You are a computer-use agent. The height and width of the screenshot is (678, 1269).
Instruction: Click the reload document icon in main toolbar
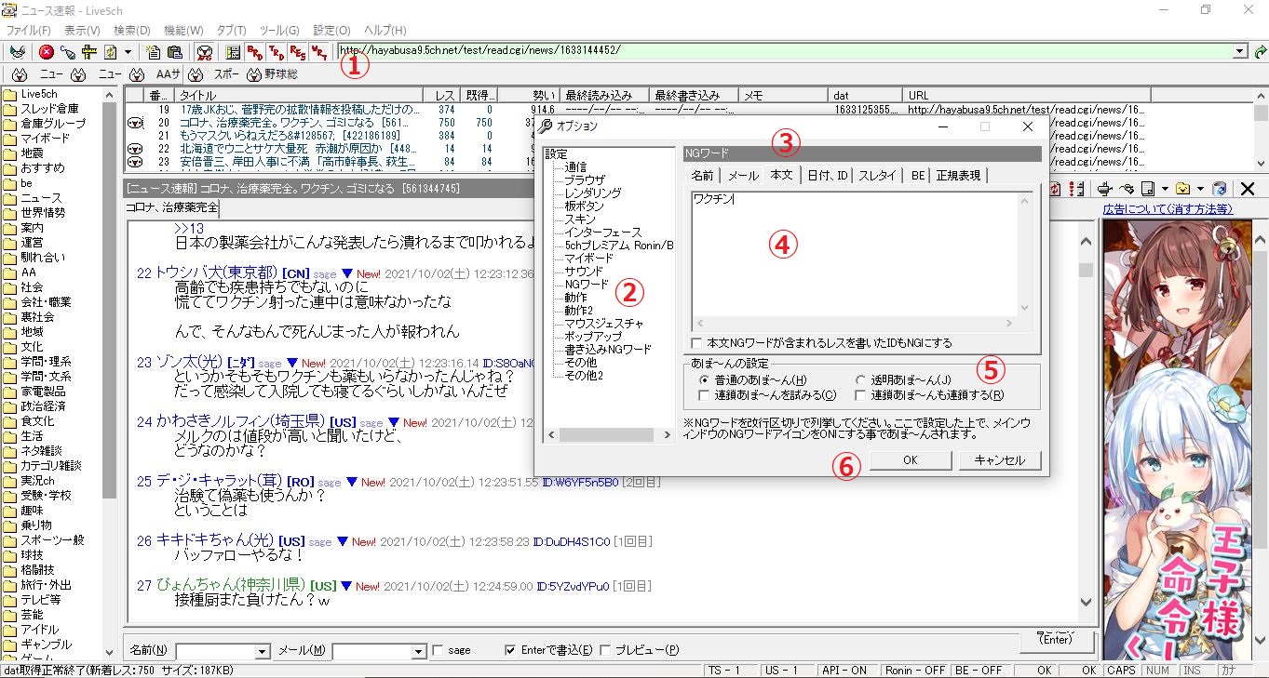coord(111,52)
